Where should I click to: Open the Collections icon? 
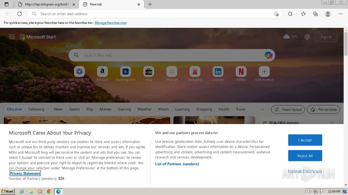click(315, 14)
